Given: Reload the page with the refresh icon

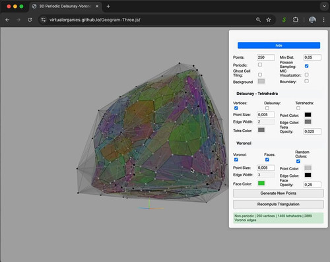Looking at the screenshot, I should pos(30,20).
